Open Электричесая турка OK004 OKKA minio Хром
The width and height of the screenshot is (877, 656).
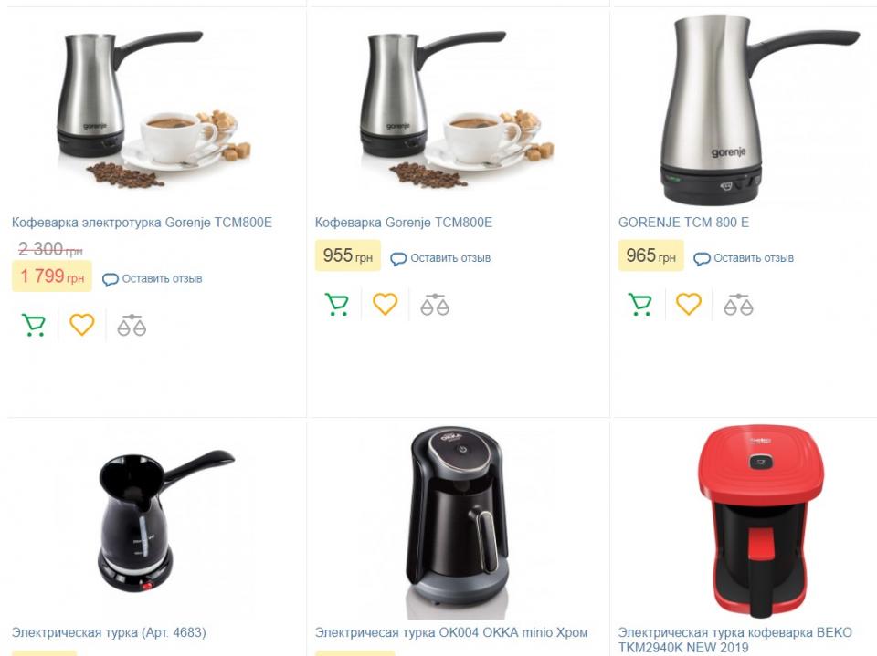click(x=450, y=632)
